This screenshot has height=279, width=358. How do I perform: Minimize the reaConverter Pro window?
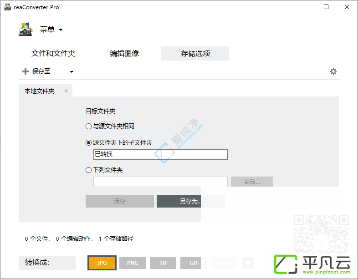306,7
